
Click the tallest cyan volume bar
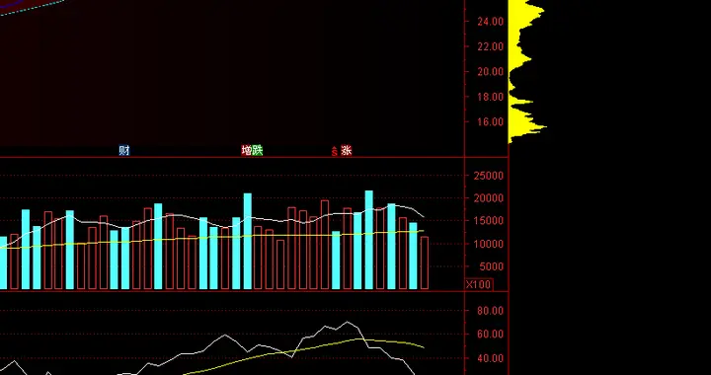(369, 240)
